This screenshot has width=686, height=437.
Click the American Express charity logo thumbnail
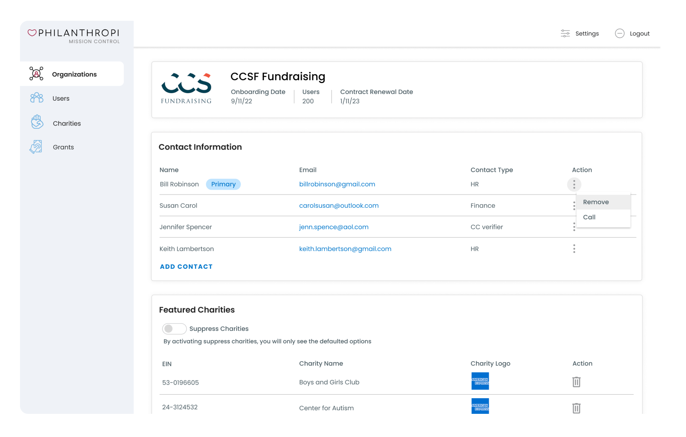480,381
